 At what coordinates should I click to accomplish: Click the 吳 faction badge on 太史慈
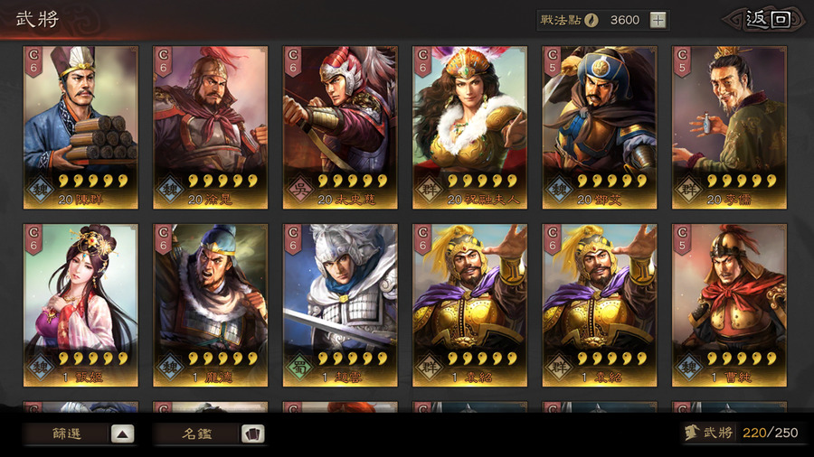click(300, 190)
